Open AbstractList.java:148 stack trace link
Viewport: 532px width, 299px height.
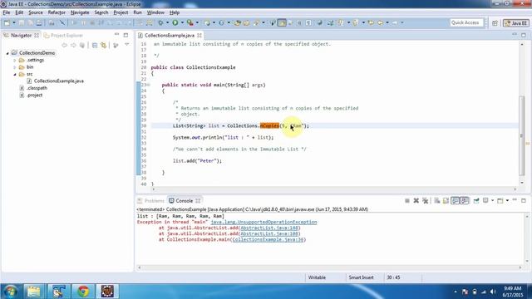coord(269,228)
